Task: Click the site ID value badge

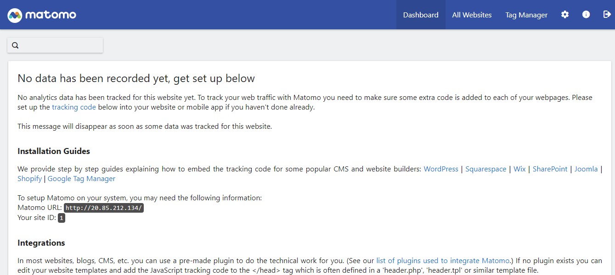Action: tap(62, 218)
